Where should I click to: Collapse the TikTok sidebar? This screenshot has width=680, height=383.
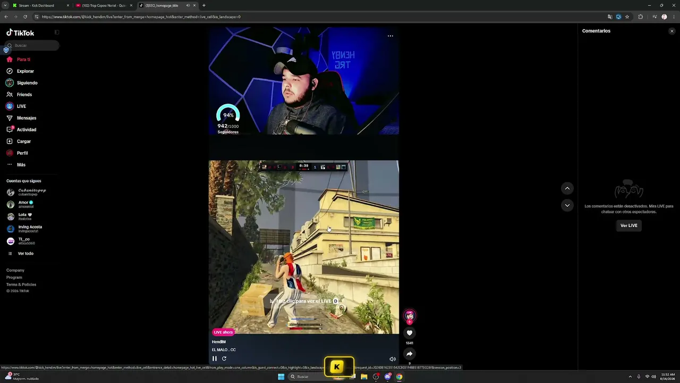pyautogui.click(x=57, y=32)
